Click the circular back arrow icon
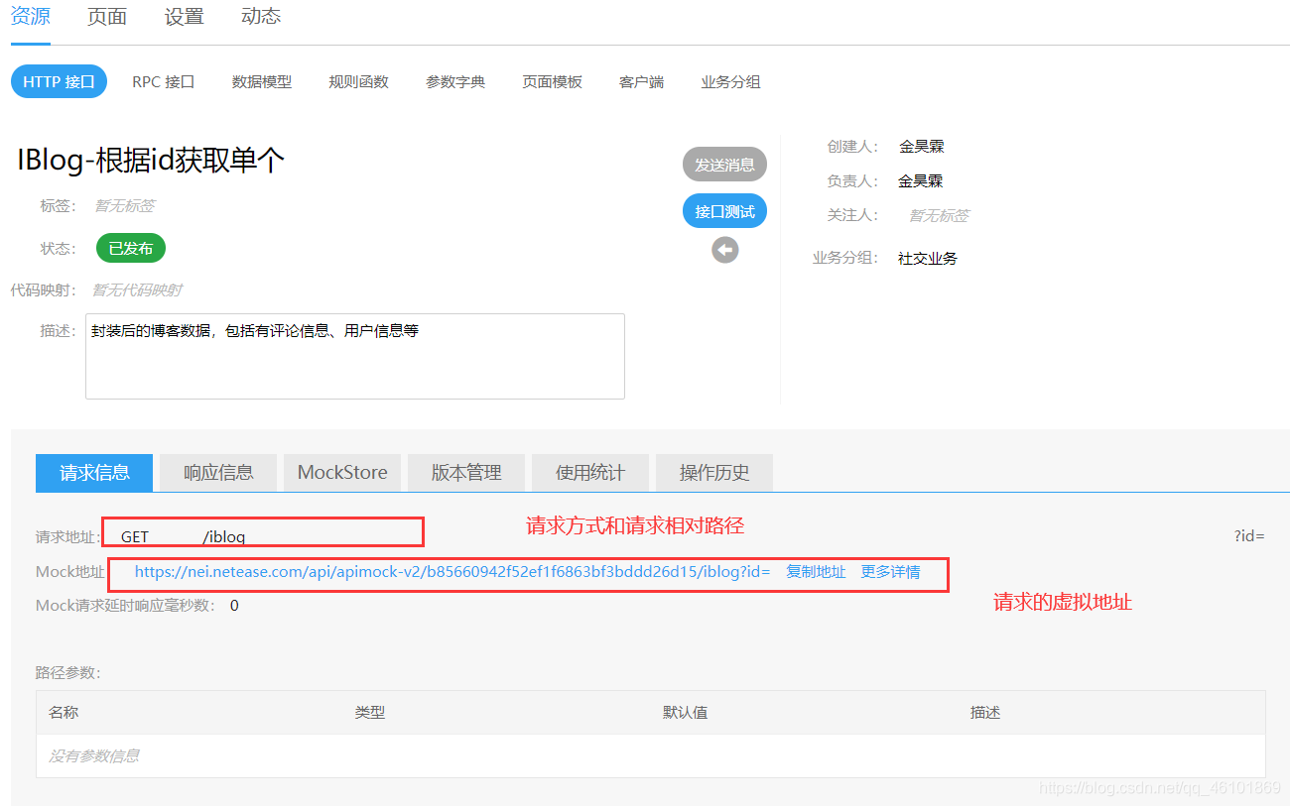The height and width of the screenshot is (806, 1290). pos(724,249)
